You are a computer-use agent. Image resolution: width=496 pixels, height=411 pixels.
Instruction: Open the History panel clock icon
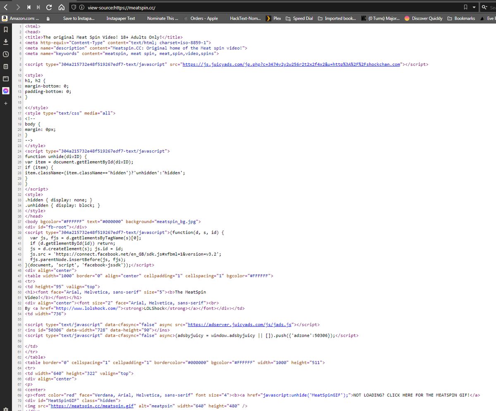6,54
